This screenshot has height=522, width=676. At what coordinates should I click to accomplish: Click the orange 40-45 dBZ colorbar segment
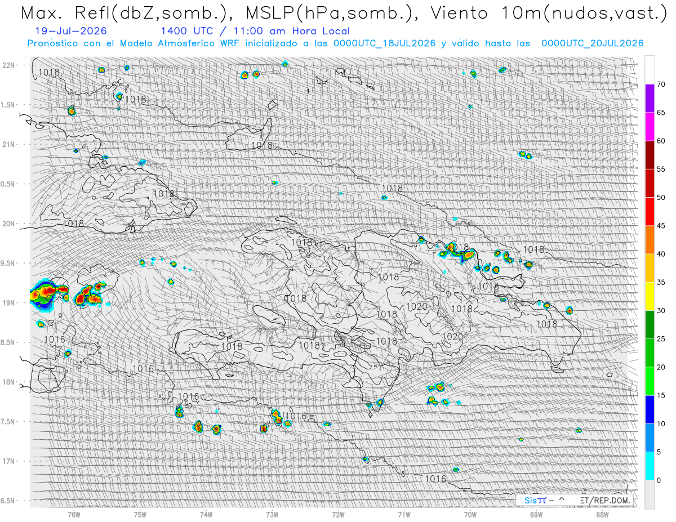[650, 240]
